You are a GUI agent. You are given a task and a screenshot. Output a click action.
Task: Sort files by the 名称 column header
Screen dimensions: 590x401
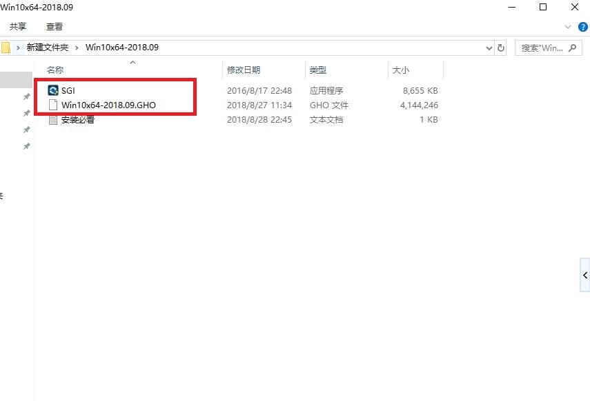coord(55,70)
